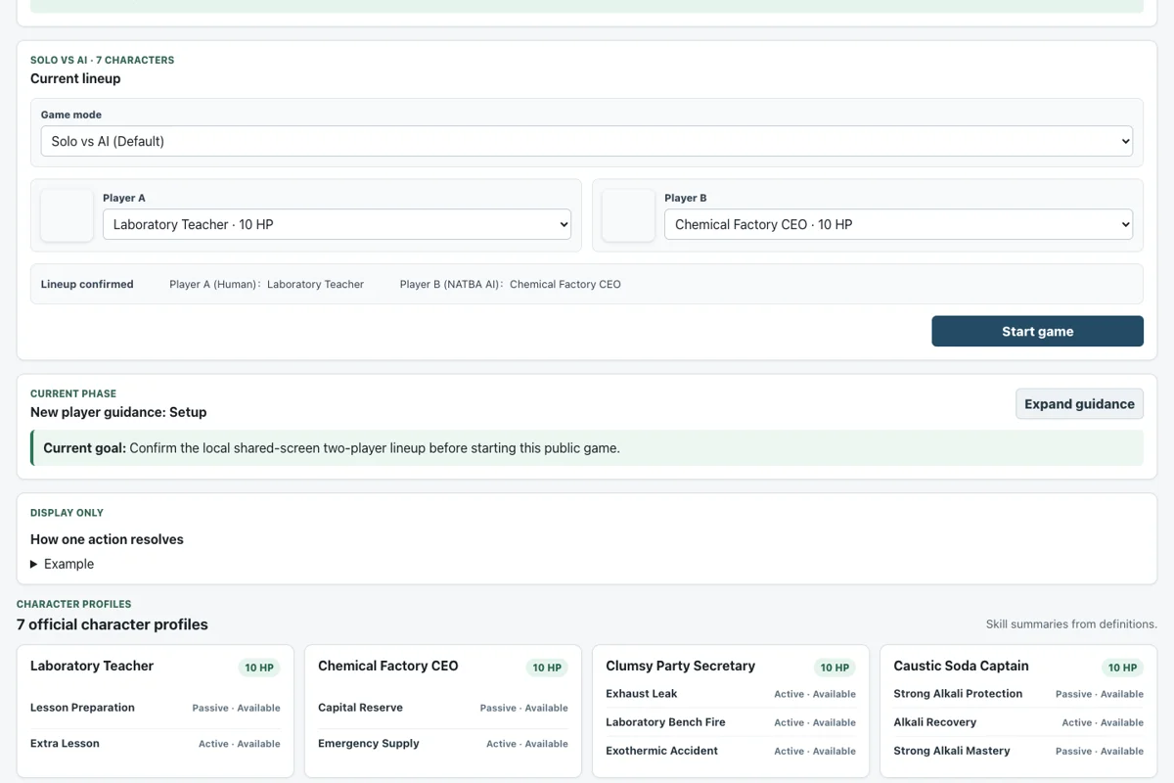Screen dimensions: 1174x783
Task: Click the Current goal guidance message
Action: [587, 448]
